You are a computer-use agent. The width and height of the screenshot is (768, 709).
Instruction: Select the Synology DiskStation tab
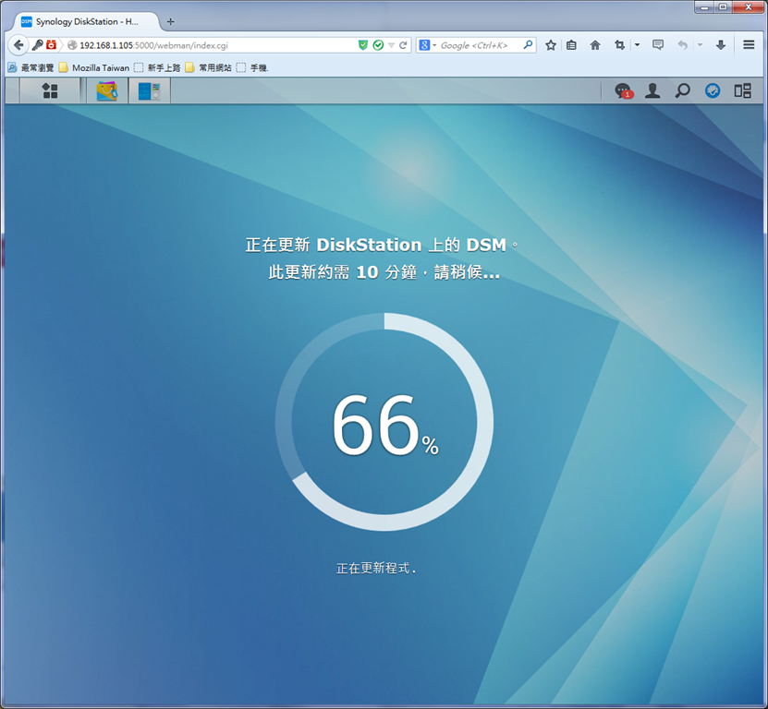tap(86, 21)
